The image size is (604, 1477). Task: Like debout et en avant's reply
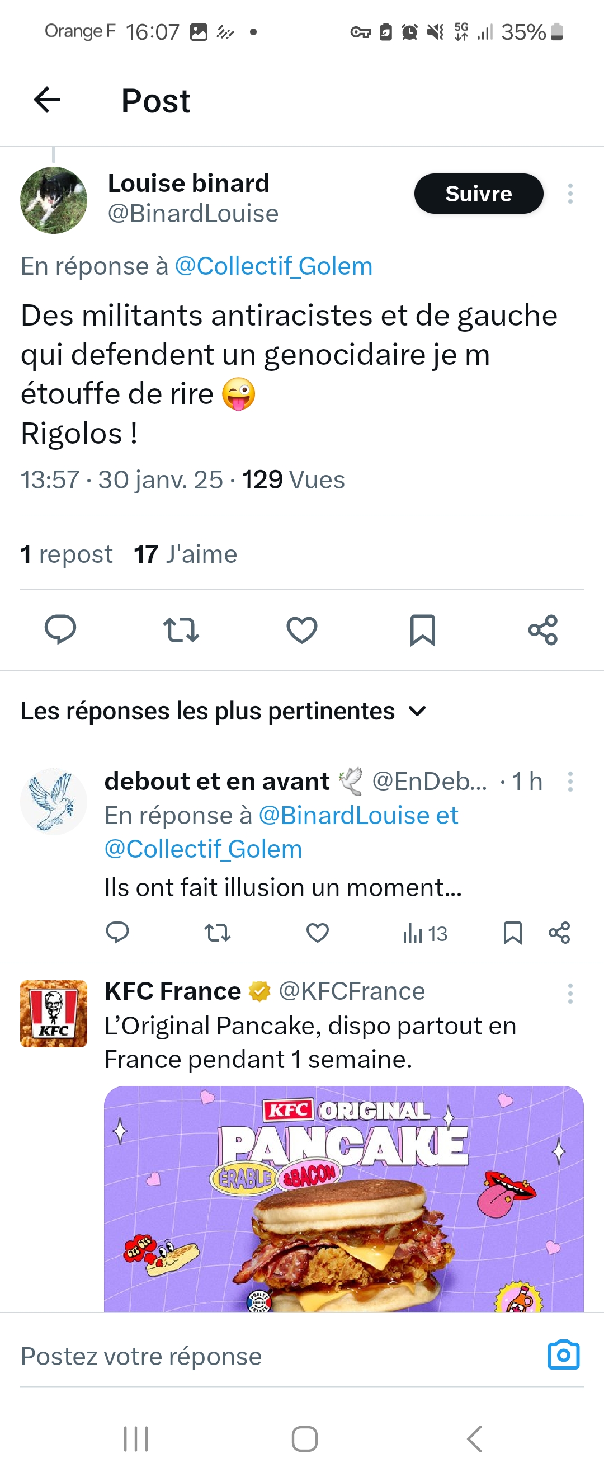tap(318, 933)
